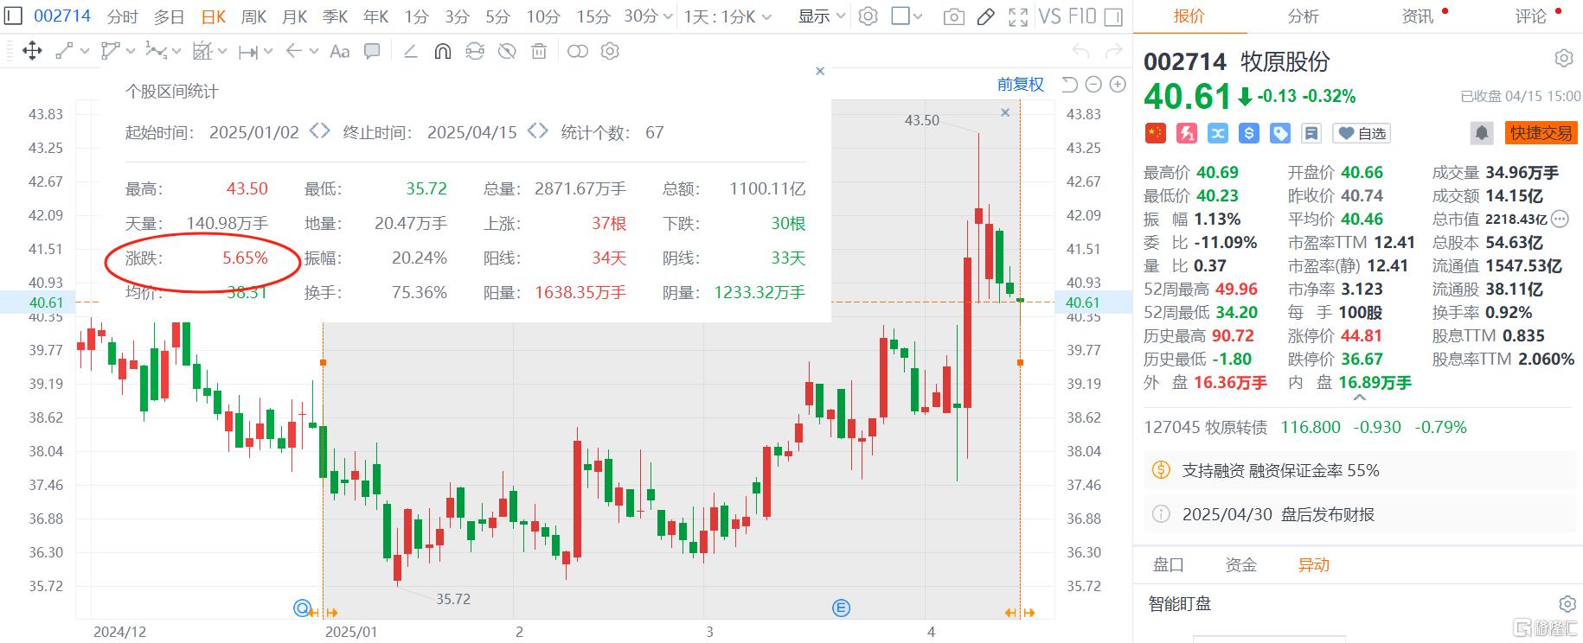This screenshot has width=1583, height=643.
Task: Open the layout square dropdown
Action: pos(907,16)
